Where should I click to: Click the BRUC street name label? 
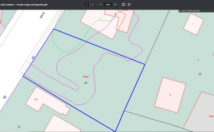click(42, 15)
